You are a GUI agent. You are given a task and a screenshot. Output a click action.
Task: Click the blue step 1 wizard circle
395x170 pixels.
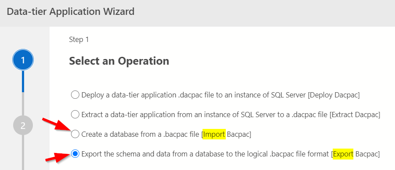click(23, 60)
